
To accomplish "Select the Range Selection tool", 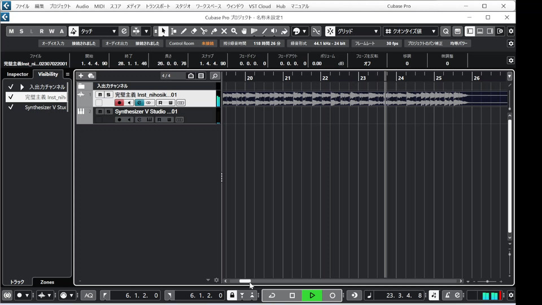I will coord(173,31).
